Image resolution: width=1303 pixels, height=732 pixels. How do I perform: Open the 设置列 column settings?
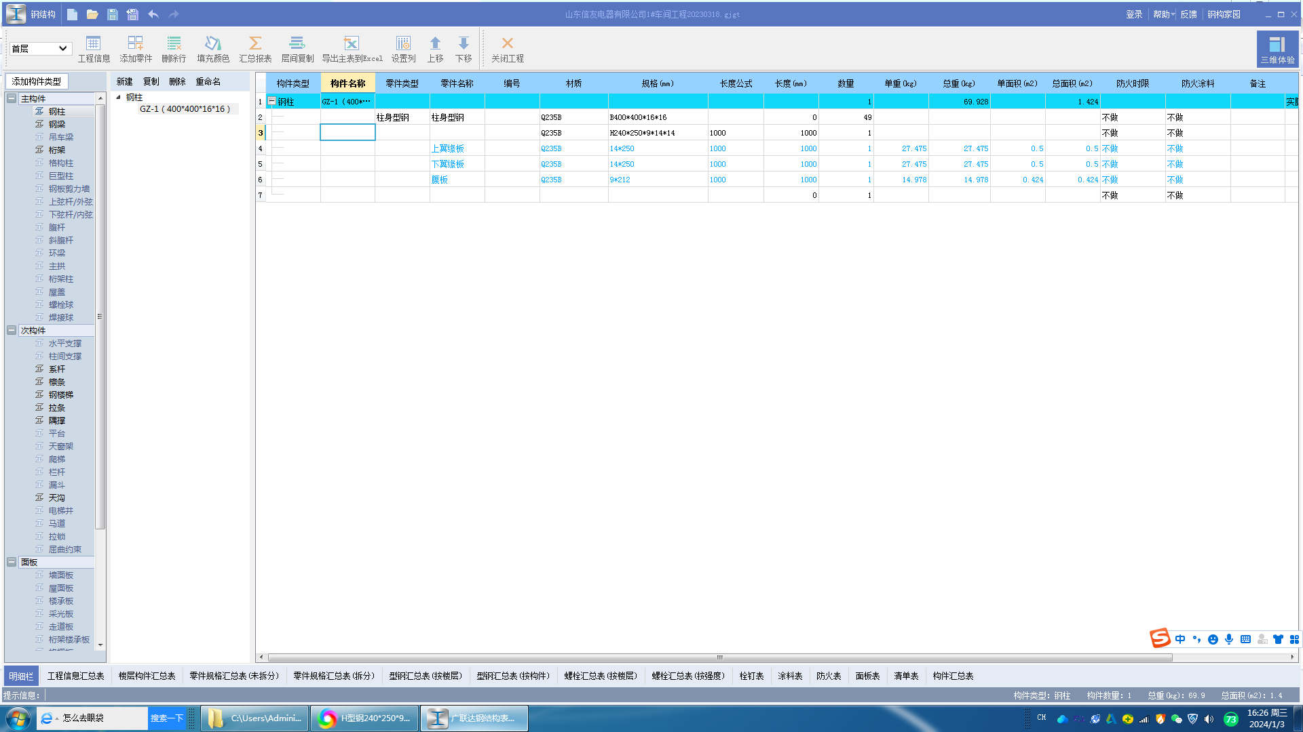tap(403, 49)
